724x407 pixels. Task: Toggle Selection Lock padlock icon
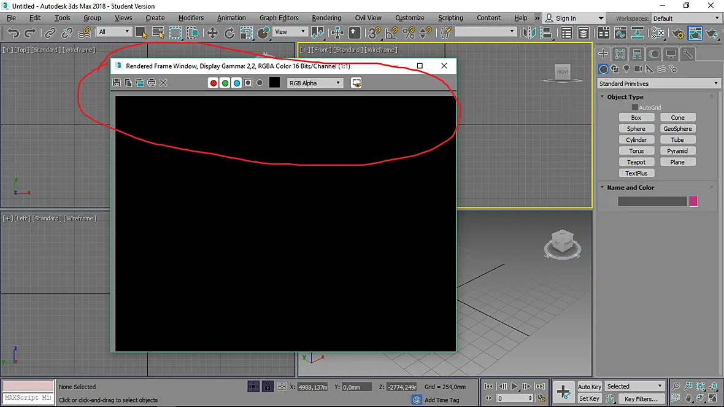point(268,387)
